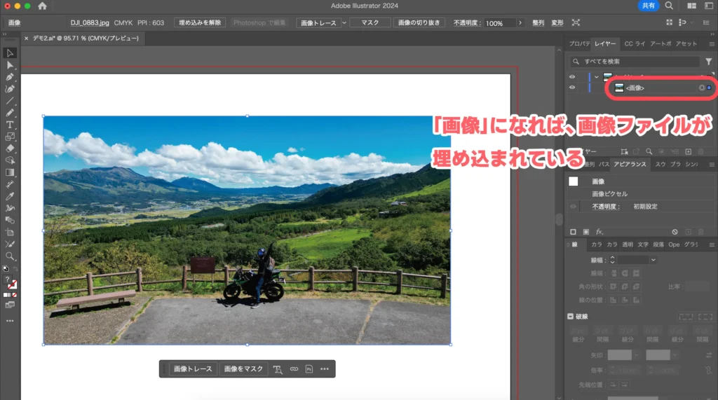The width and height of the screenshot is (718, 400).
Task: Click the text-on-image icon in floating taskbar
Action: point(278,369)
